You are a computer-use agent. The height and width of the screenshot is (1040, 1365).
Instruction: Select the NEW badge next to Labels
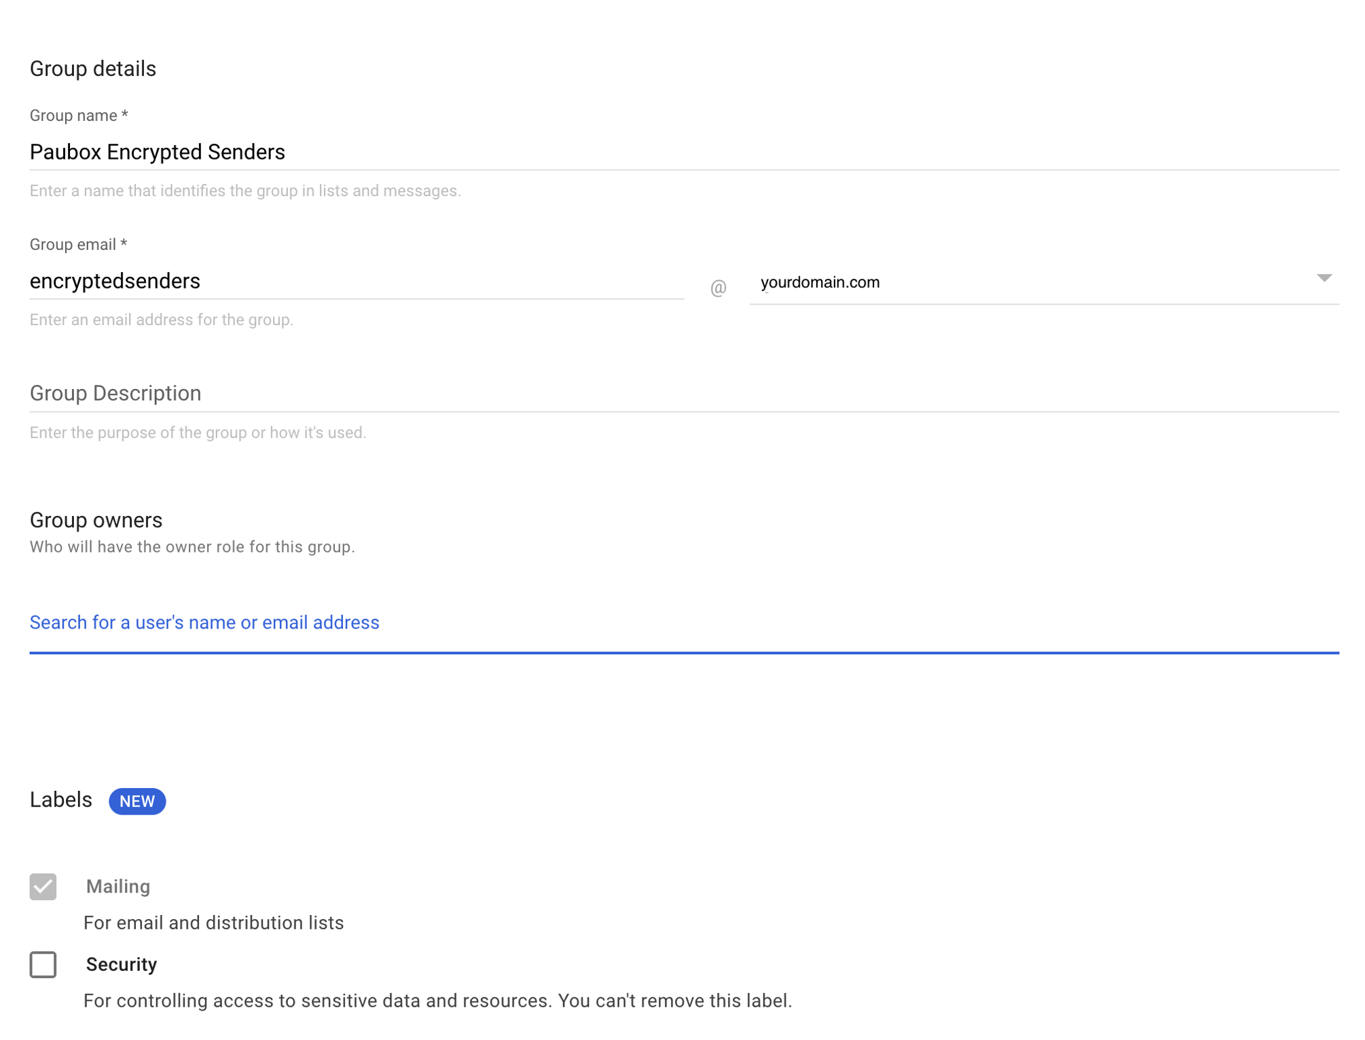tap(137, 802)
